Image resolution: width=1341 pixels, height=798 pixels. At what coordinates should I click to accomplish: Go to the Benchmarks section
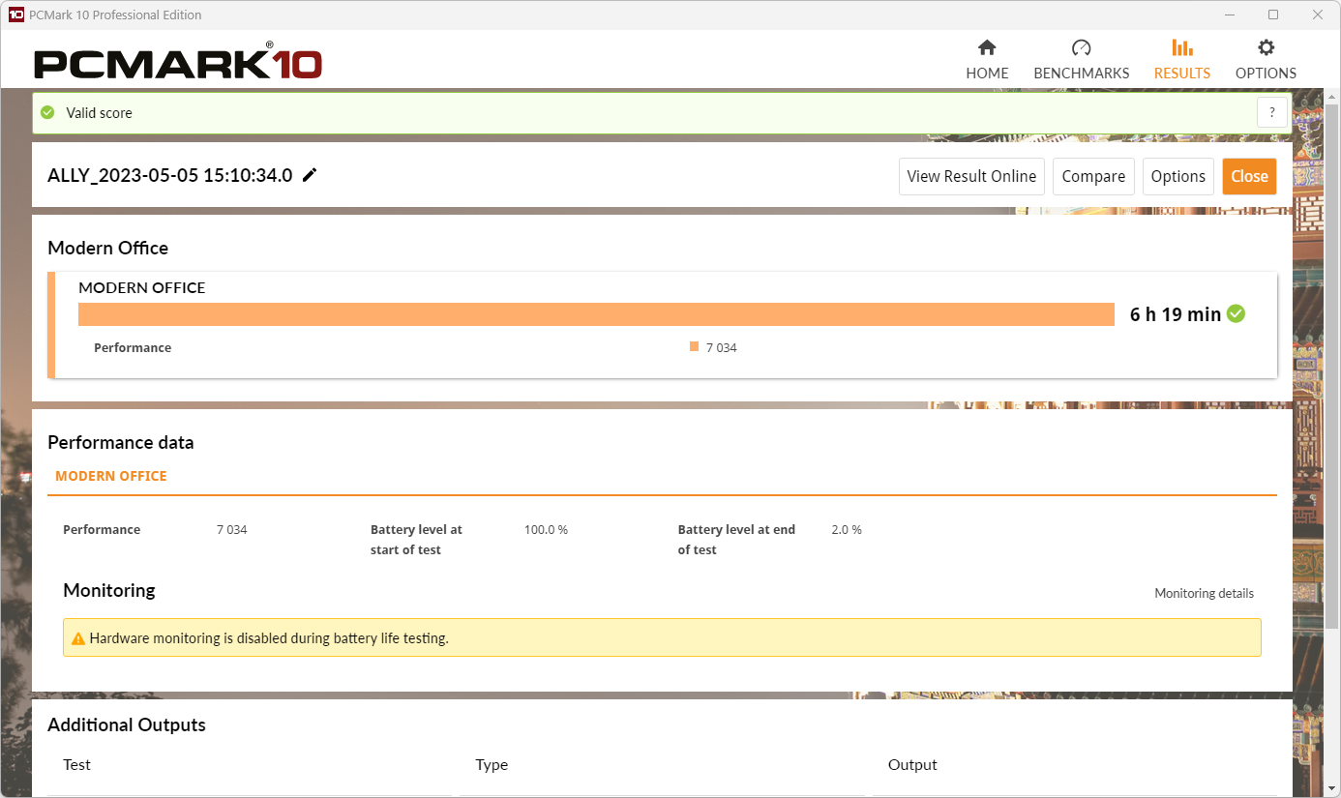(x=1081, y=60)
